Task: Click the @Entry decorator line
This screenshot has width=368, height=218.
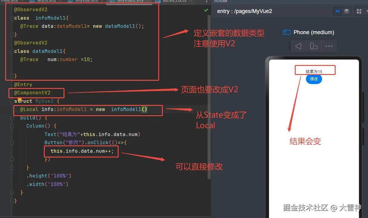Action: click(x=23, y=85)
